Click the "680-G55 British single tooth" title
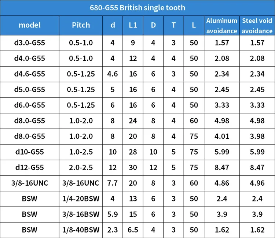Screen dimensions: 275x238 pos(137,8)
